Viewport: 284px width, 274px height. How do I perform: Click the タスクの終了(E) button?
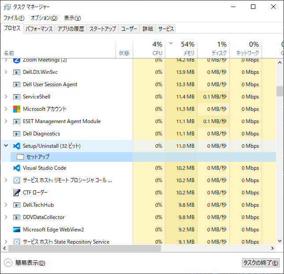261,263
